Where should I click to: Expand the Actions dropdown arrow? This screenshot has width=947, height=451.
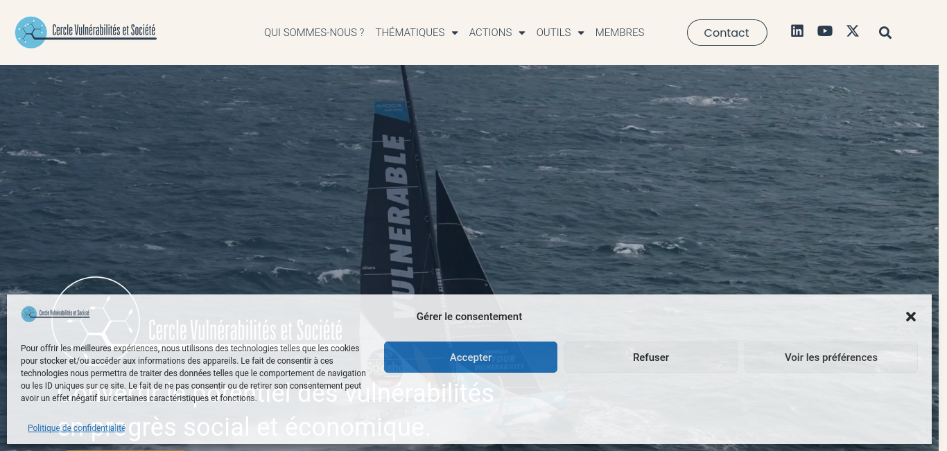pos(522,33)
